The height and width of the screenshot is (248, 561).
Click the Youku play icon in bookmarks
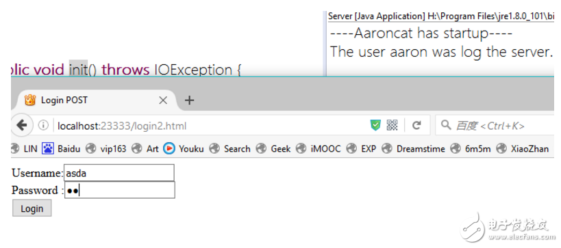[x=169, y=148]
